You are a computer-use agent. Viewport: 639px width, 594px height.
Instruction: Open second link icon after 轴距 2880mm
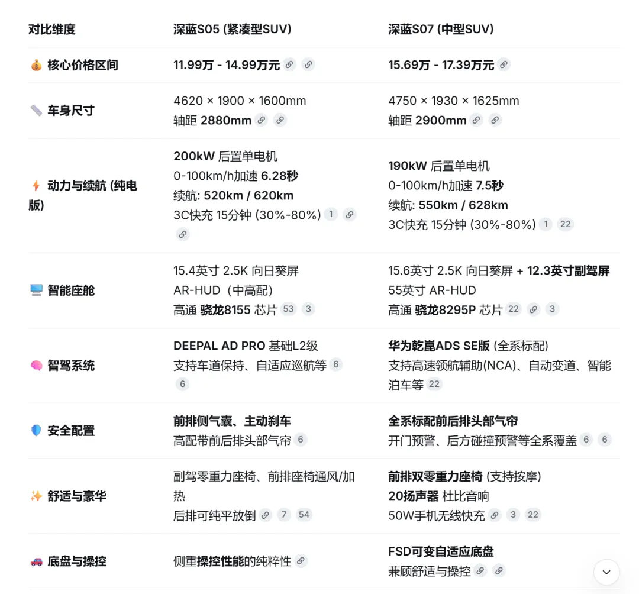(x=280, y=120)
